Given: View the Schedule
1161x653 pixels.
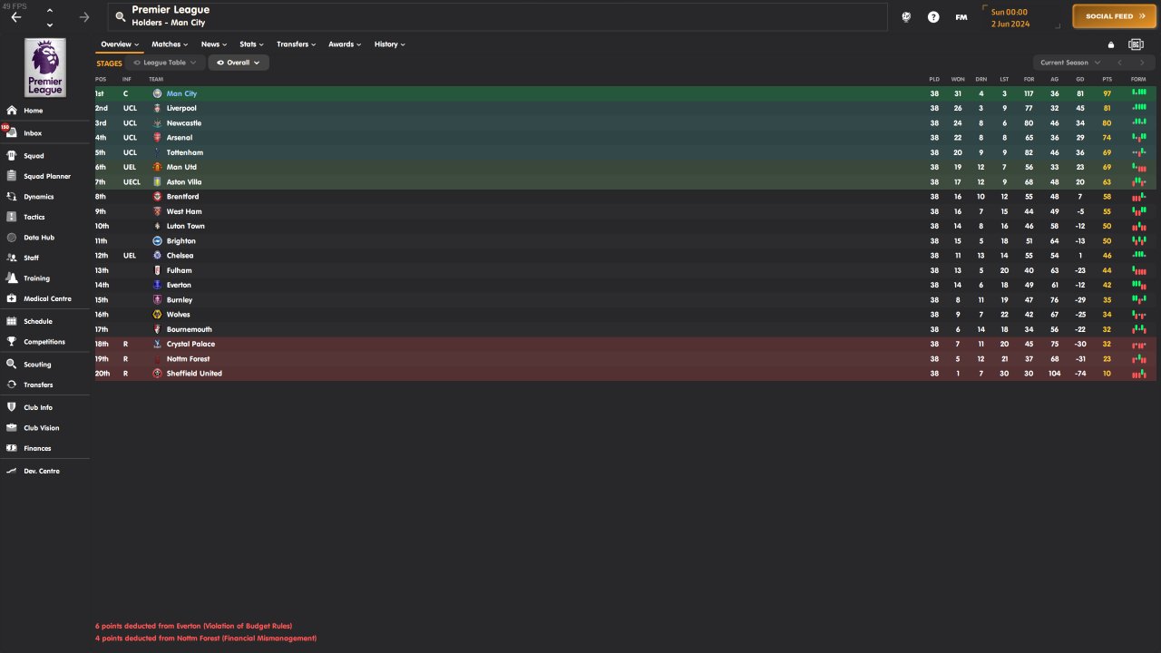Looking at the screenshot, I should click(x=38, y=321).
